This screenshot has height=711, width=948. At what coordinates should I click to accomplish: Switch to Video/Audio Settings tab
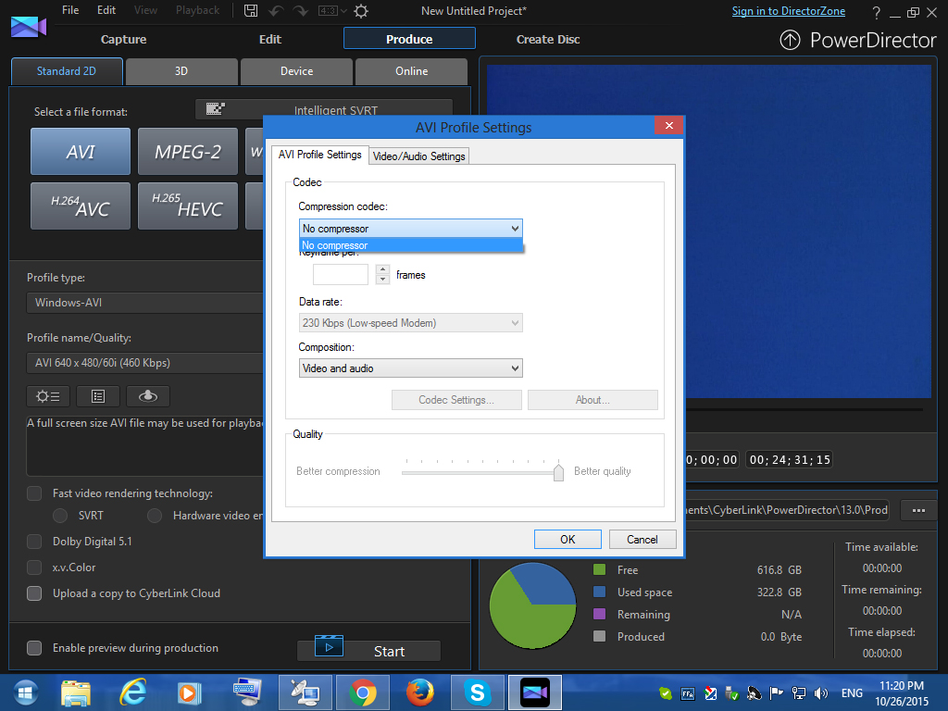tap(419, 156)
